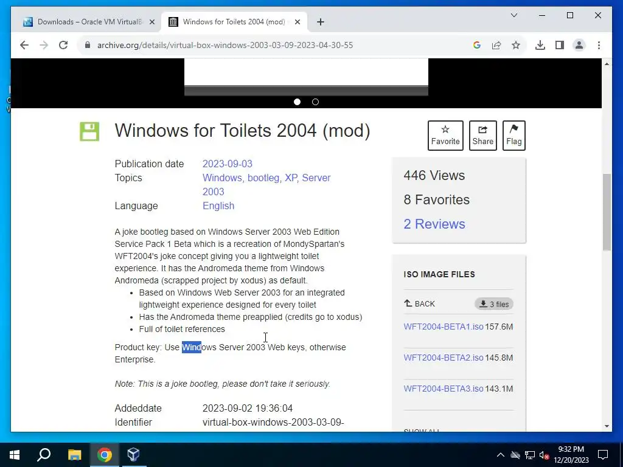This screenshot has height=467, width=623.
Task: Open the Windows Start menu
Action: tap(15, 455)
